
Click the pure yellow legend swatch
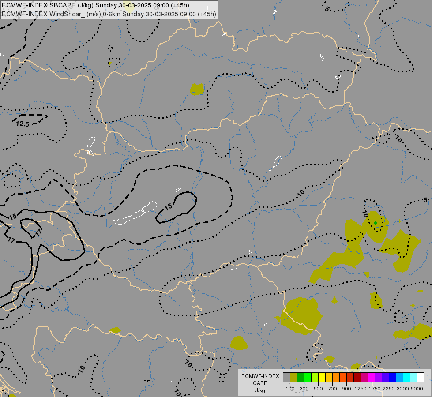pyautogui.click(x=322, y=377)
